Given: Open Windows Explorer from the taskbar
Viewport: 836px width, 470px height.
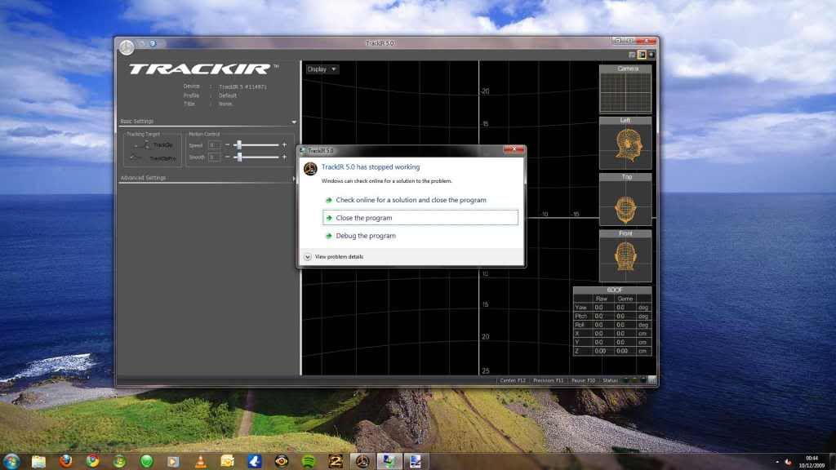Looking at the screenshot, I should click(38, 462).
